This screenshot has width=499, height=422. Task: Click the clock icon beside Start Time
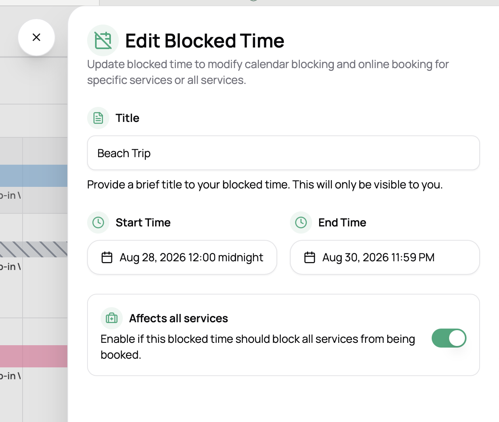coord(98,222)
